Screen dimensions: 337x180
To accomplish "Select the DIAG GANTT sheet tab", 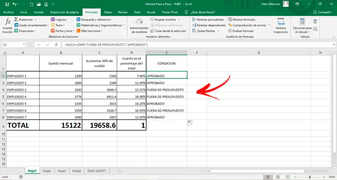I will click(97, 171).
